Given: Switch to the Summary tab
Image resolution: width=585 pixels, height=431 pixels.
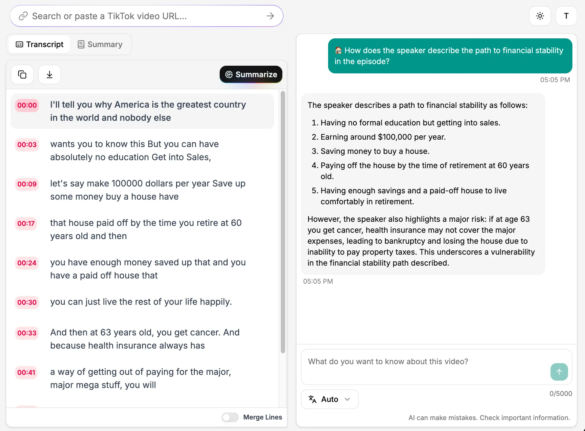Looking at the screenshot, I should click(x=100, y=44).
